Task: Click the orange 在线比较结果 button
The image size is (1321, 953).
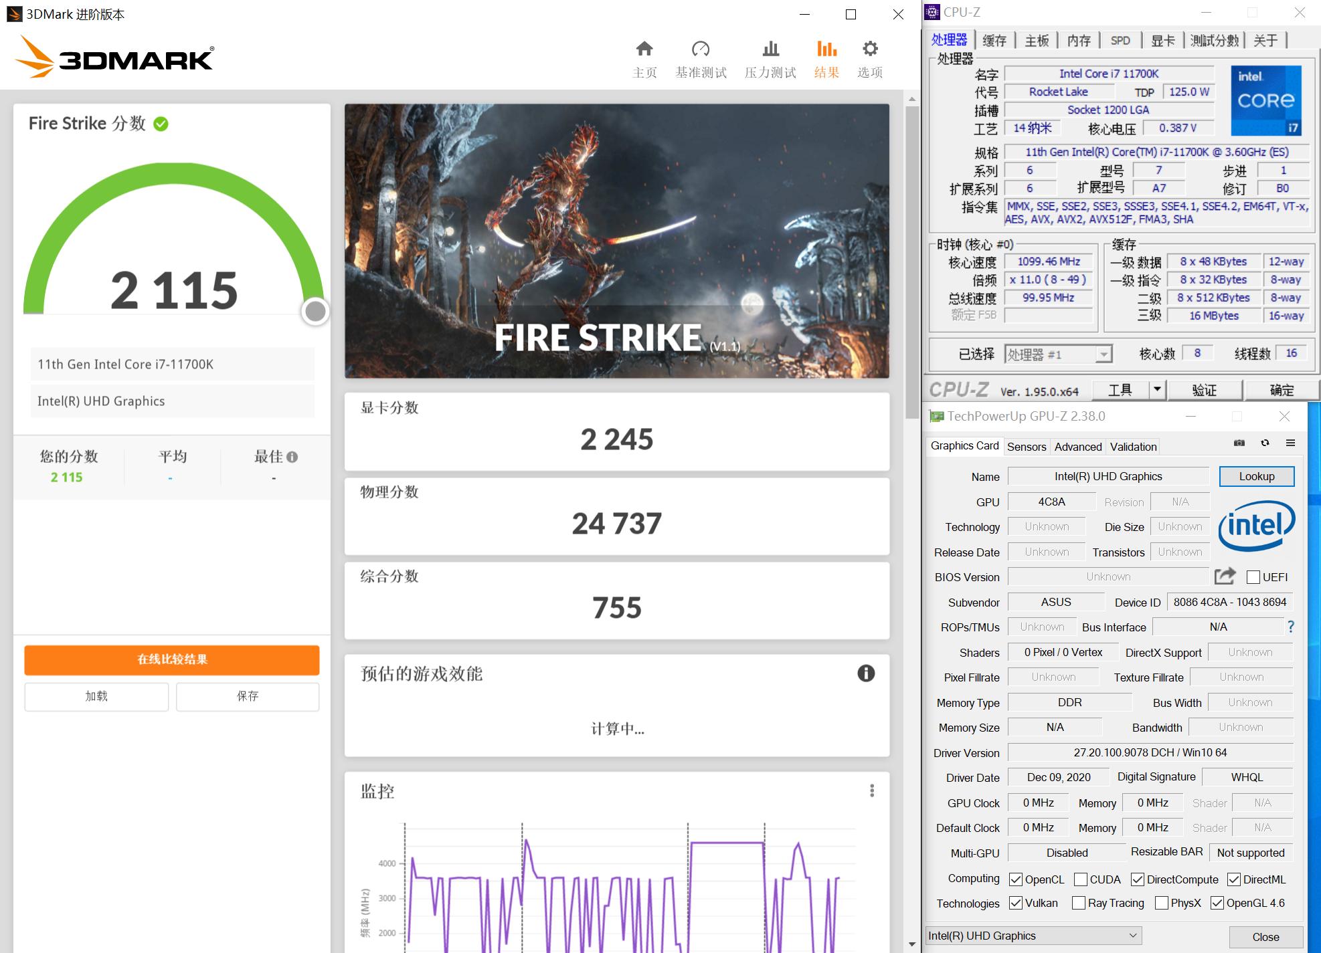Action: click(171, 660)
